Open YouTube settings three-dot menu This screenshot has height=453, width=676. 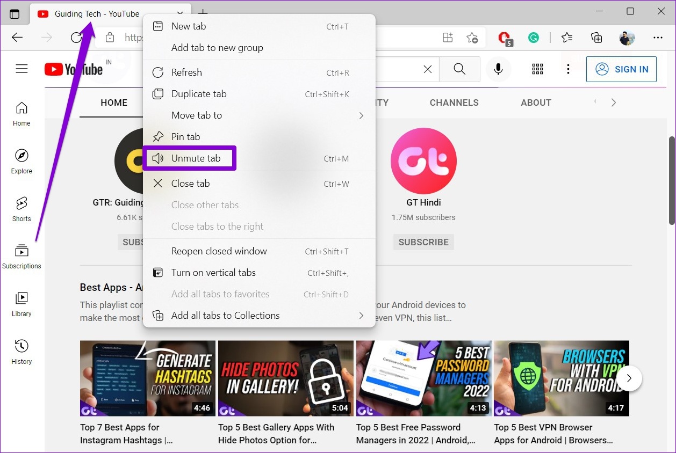click(568, 69)
